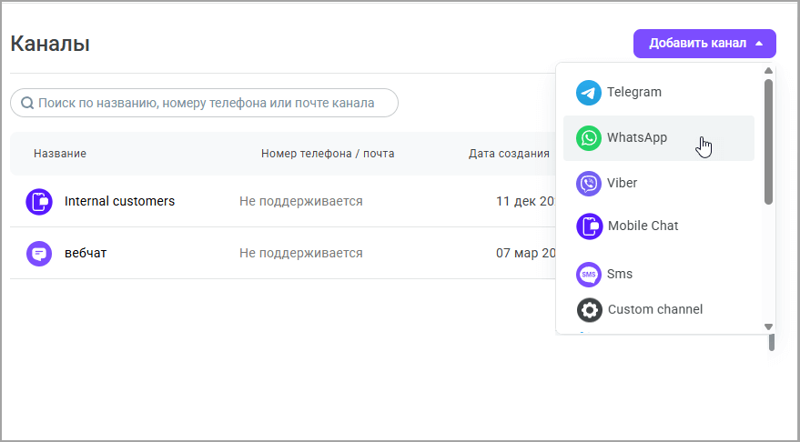Image resolution: width=800 pixels, height=442 pixels.
Task: Click the Sms icon in dropdown
Action: [588, 275]
